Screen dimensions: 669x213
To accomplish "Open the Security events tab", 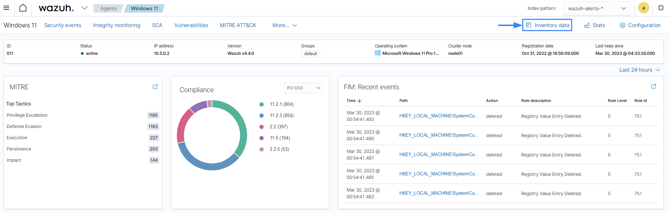I will pos(63,25).
